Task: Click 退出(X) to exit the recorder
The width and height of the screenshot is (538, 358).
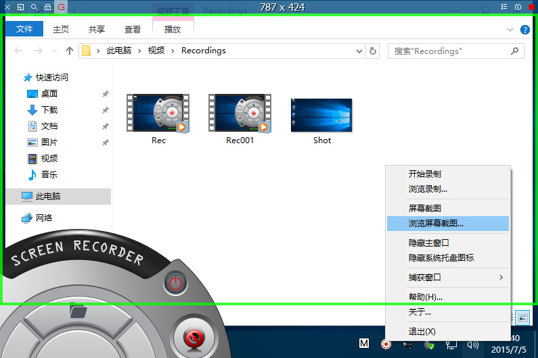Action: 422,332
